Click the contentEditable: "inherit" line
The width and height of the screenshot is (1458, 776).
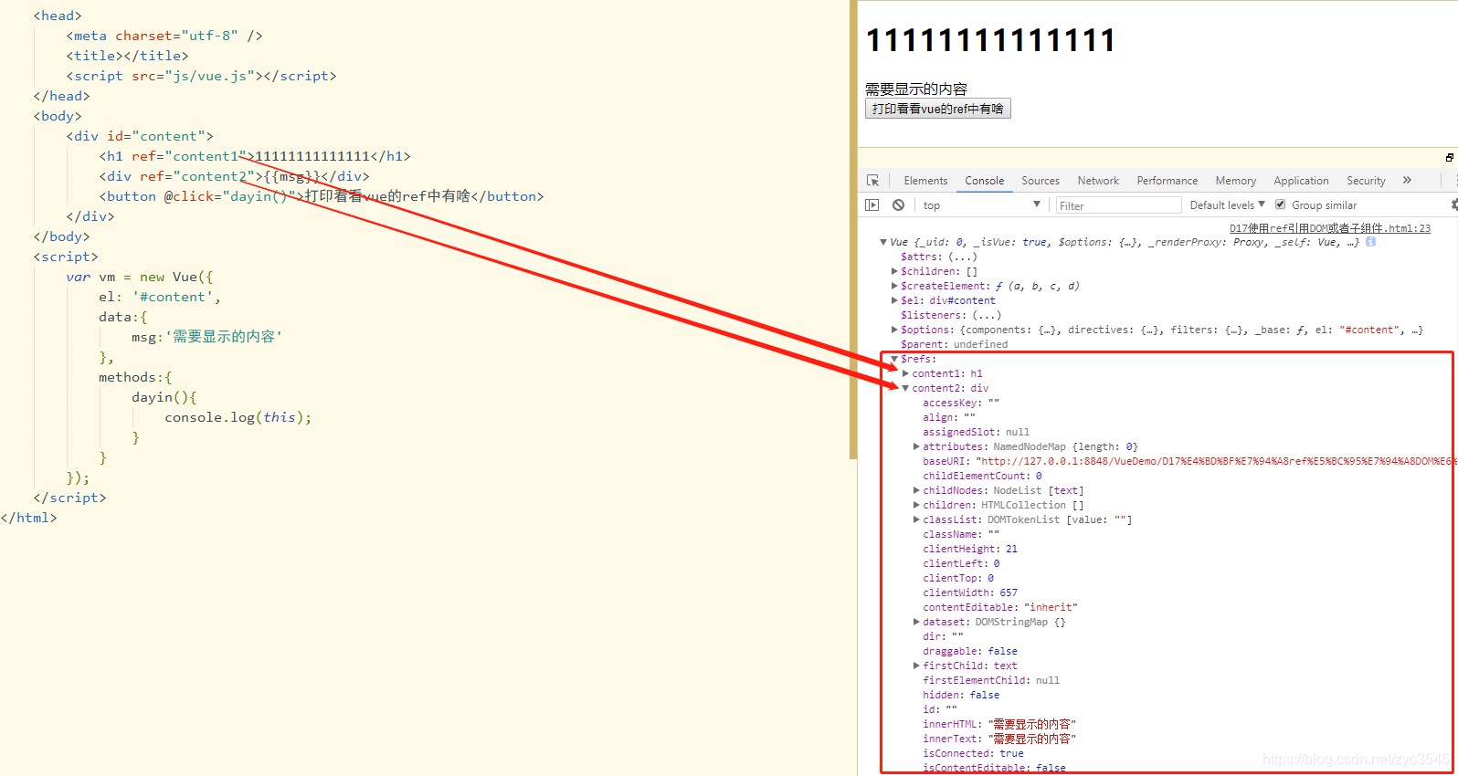1000,607
